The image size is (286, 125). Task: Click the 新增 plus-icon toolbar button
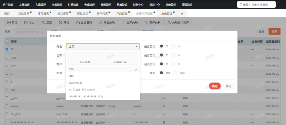coord(12,22)
